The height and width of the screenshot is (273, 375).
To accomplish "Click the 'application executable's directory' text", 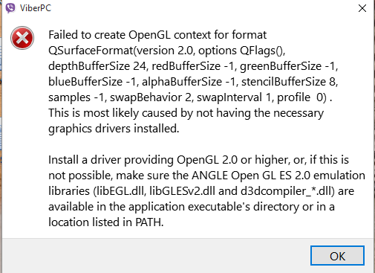I will (x=214, y=207).
